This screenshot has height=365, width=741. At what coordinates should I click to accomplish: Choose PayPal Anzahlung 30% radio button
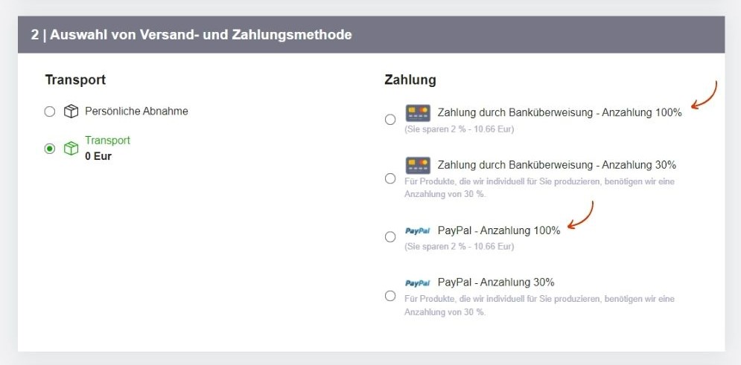390,296
